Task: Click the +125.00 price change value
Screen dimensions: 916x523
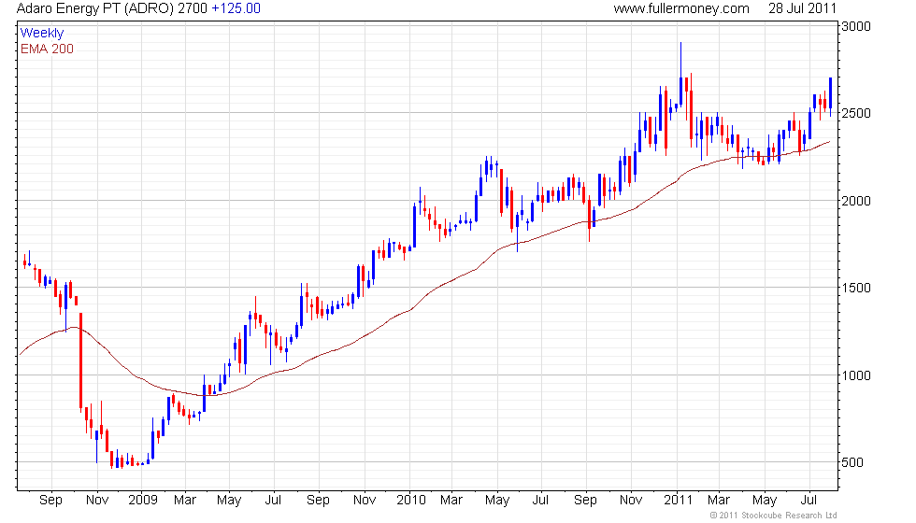Action: 236,8
